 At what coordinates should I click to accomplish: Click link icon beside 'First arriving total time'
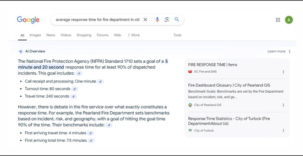coord(91,141)
